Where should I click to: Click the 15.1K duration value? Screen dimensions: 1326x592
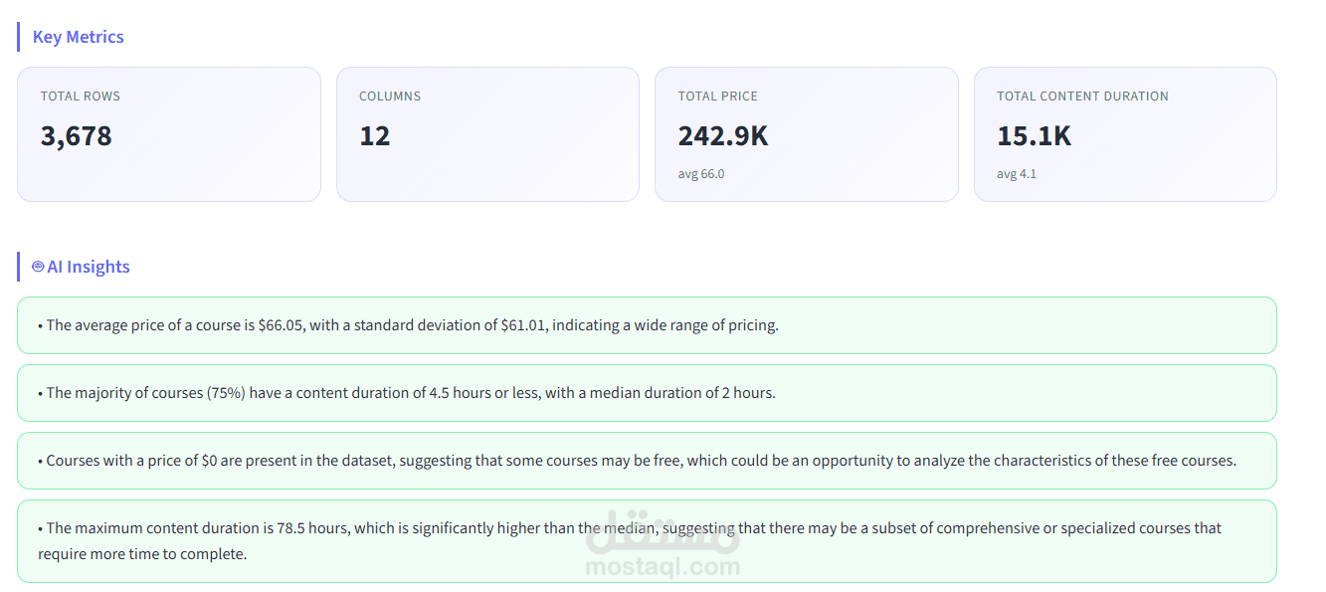(x=1035, y=135)
